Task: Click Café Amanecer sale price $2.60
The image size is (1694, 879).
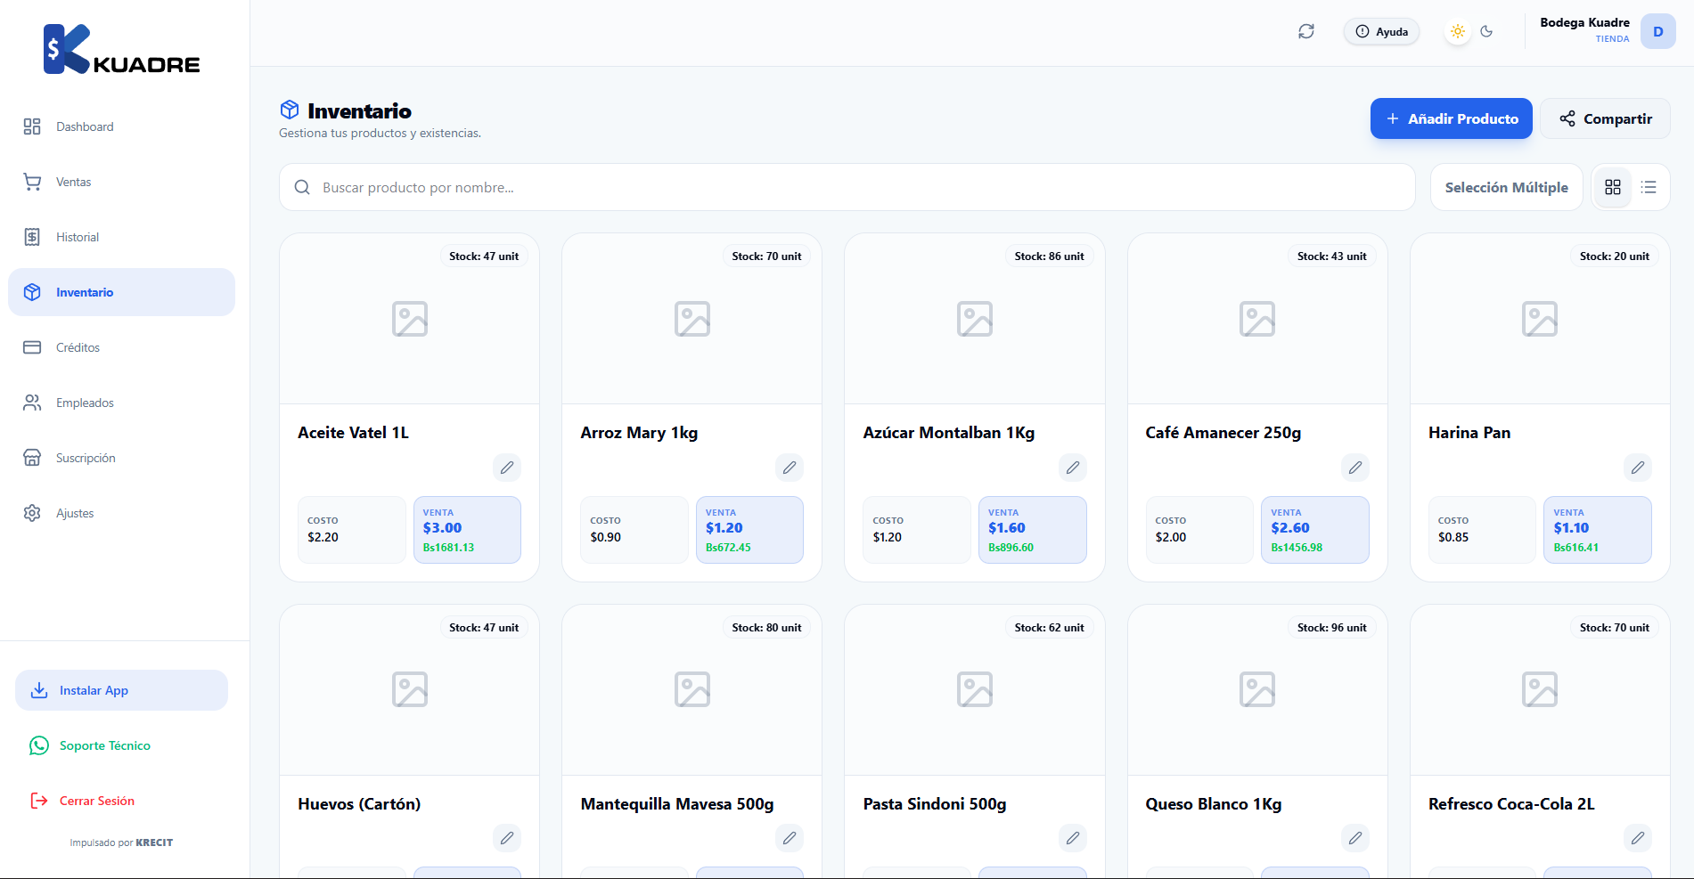Action: click(x=1290, y=528)
